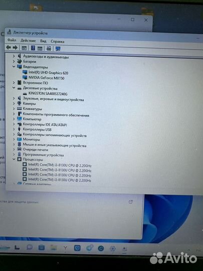Maximize the background window behind Device Manager
Screen dimensions: 203x271
pos(132,20)
